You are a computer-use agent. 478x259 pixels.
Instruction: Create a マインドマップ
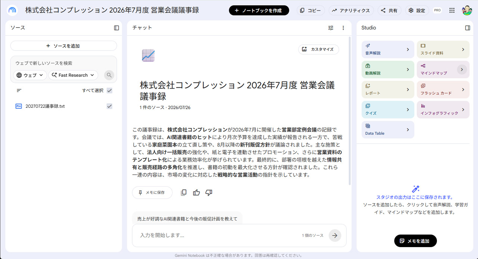(x=443, y=70)
